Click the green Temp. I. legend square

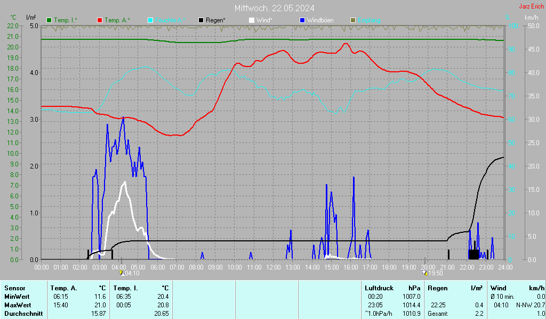tap(49, 20)
